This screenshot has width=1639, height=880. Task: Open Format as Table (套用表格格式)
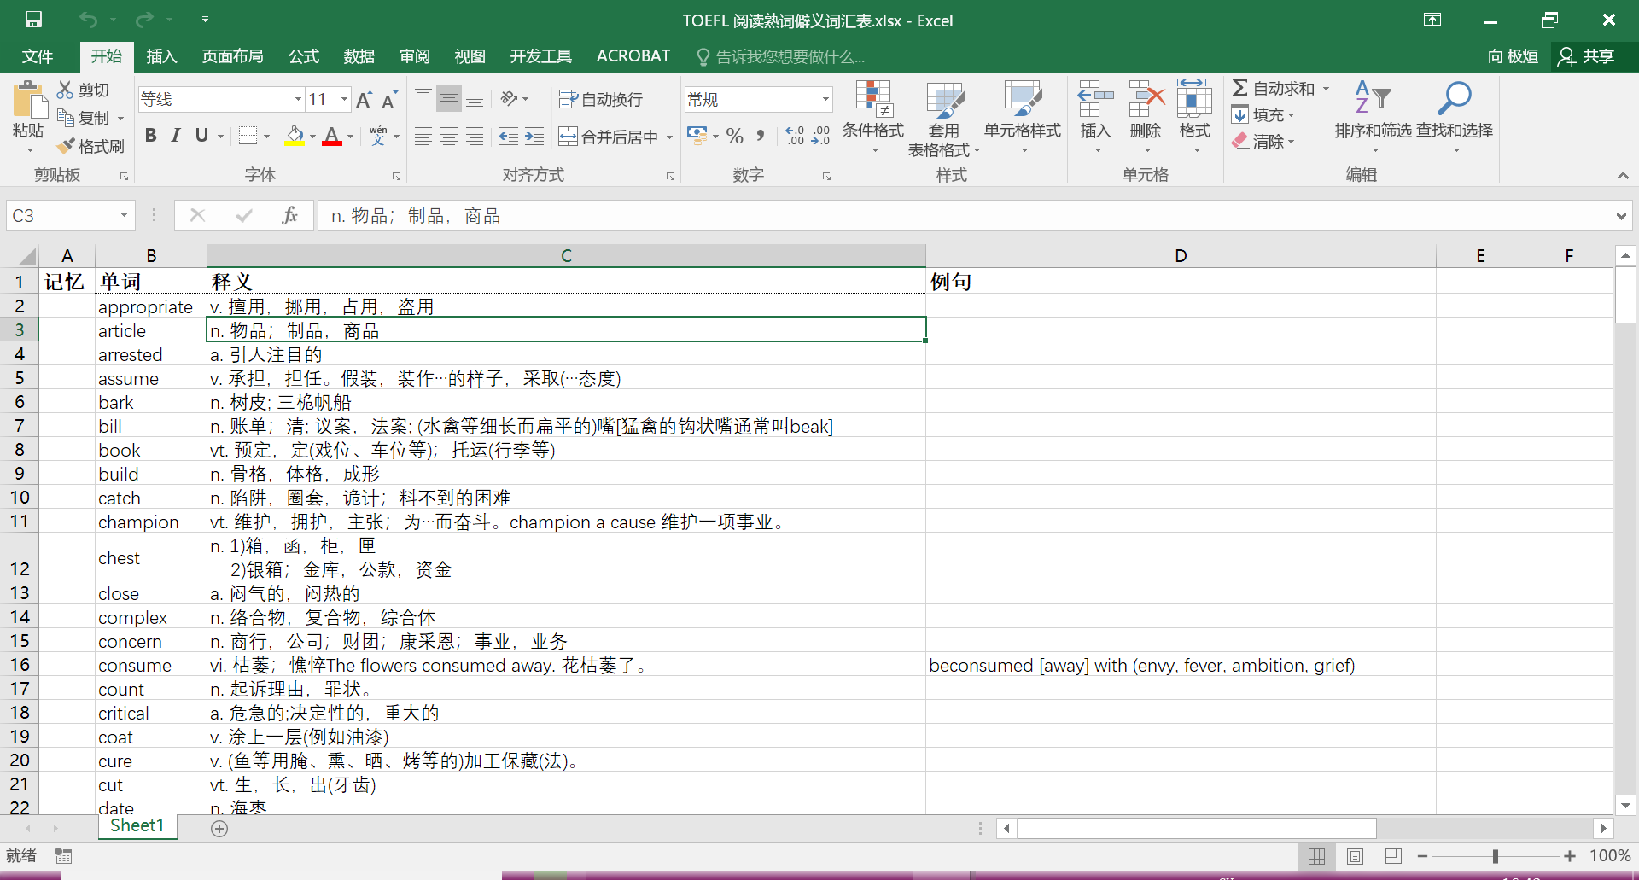[944, 118]
